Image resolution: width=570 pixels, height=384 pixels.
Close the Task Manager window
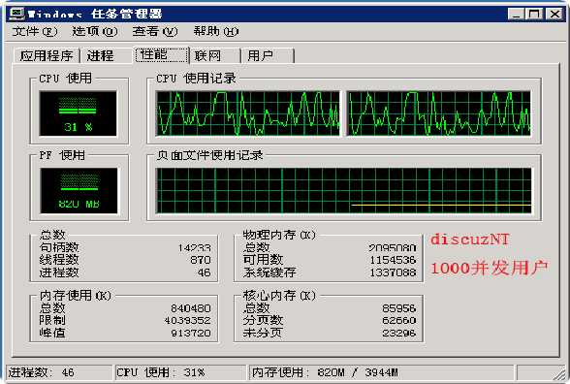coord(554,14)
